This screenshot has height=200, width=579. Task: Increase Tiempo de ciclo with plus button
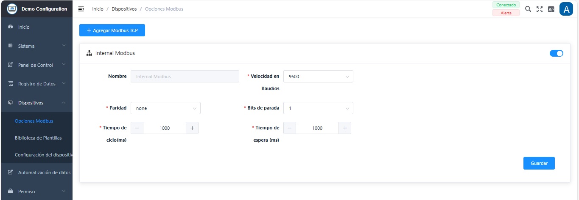pos(192,128)
